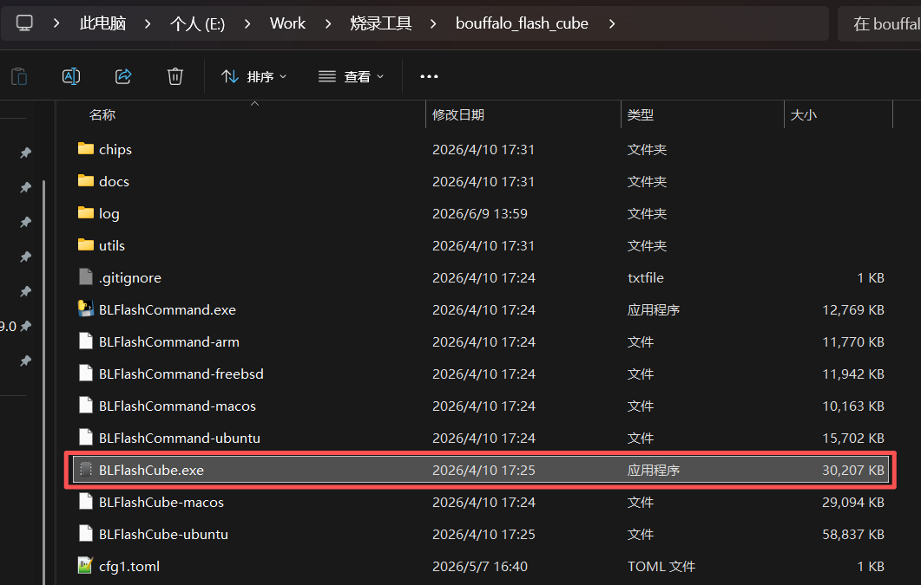Click the Rename icon in toolbar
Image resolution: width=921 pixels, height=585 pixels.
pos(71,76)
